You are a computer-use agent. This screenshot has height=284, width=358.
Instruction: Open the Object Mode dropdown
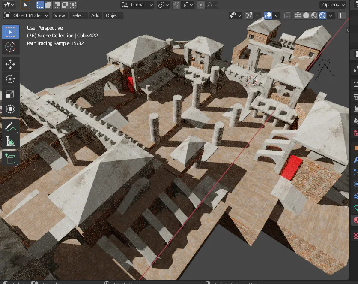(x=26, y=15)
